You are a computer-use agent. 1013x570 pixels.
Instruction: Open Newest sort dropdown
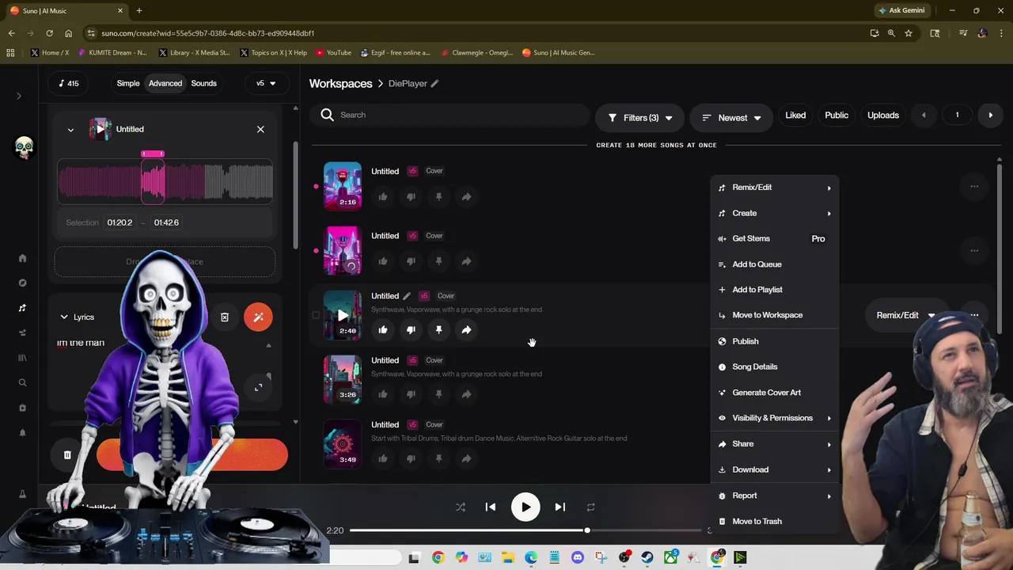click(731, 118)
